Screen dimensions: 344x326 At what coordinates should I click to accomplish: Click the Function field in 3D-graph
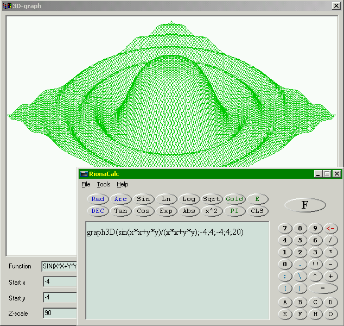coord(59,266)
